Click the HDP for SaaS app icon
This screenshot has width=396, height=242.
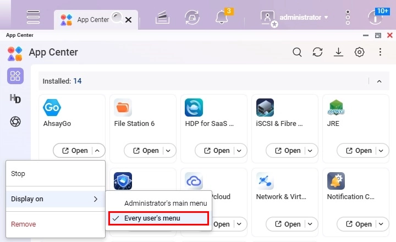[x=194, y=107]
